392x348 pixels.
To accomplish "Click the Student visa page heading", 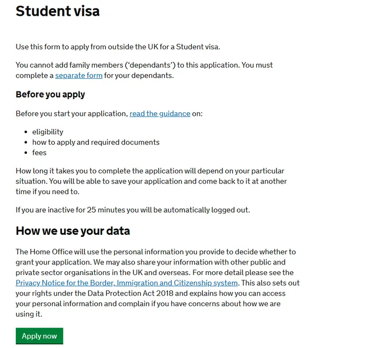I will coord(57,11).
